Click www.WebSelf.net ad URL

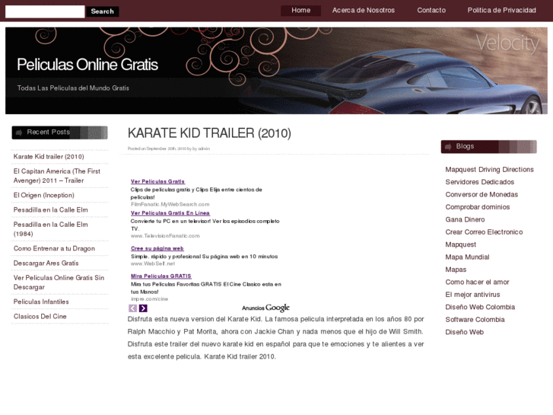pyautogui.click(x=153, y=263)
